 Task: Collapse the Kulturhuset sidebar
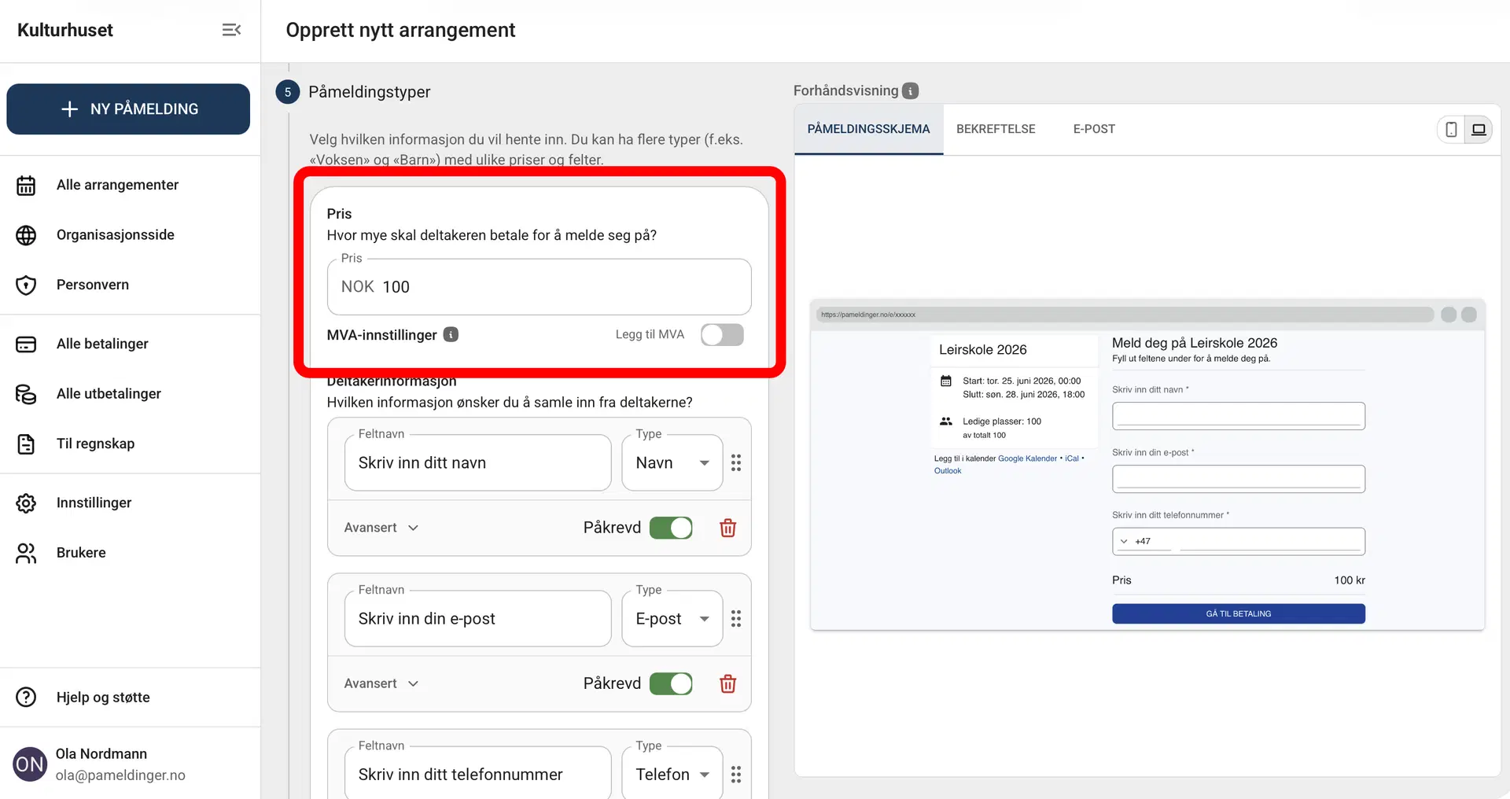[230, 30]
